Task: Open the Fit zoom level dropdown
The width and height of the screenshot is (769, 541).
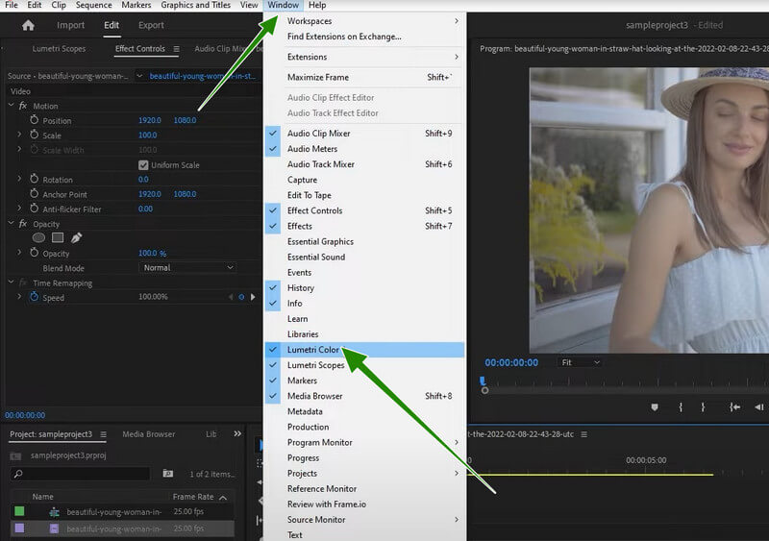Action: click(580, 362)
